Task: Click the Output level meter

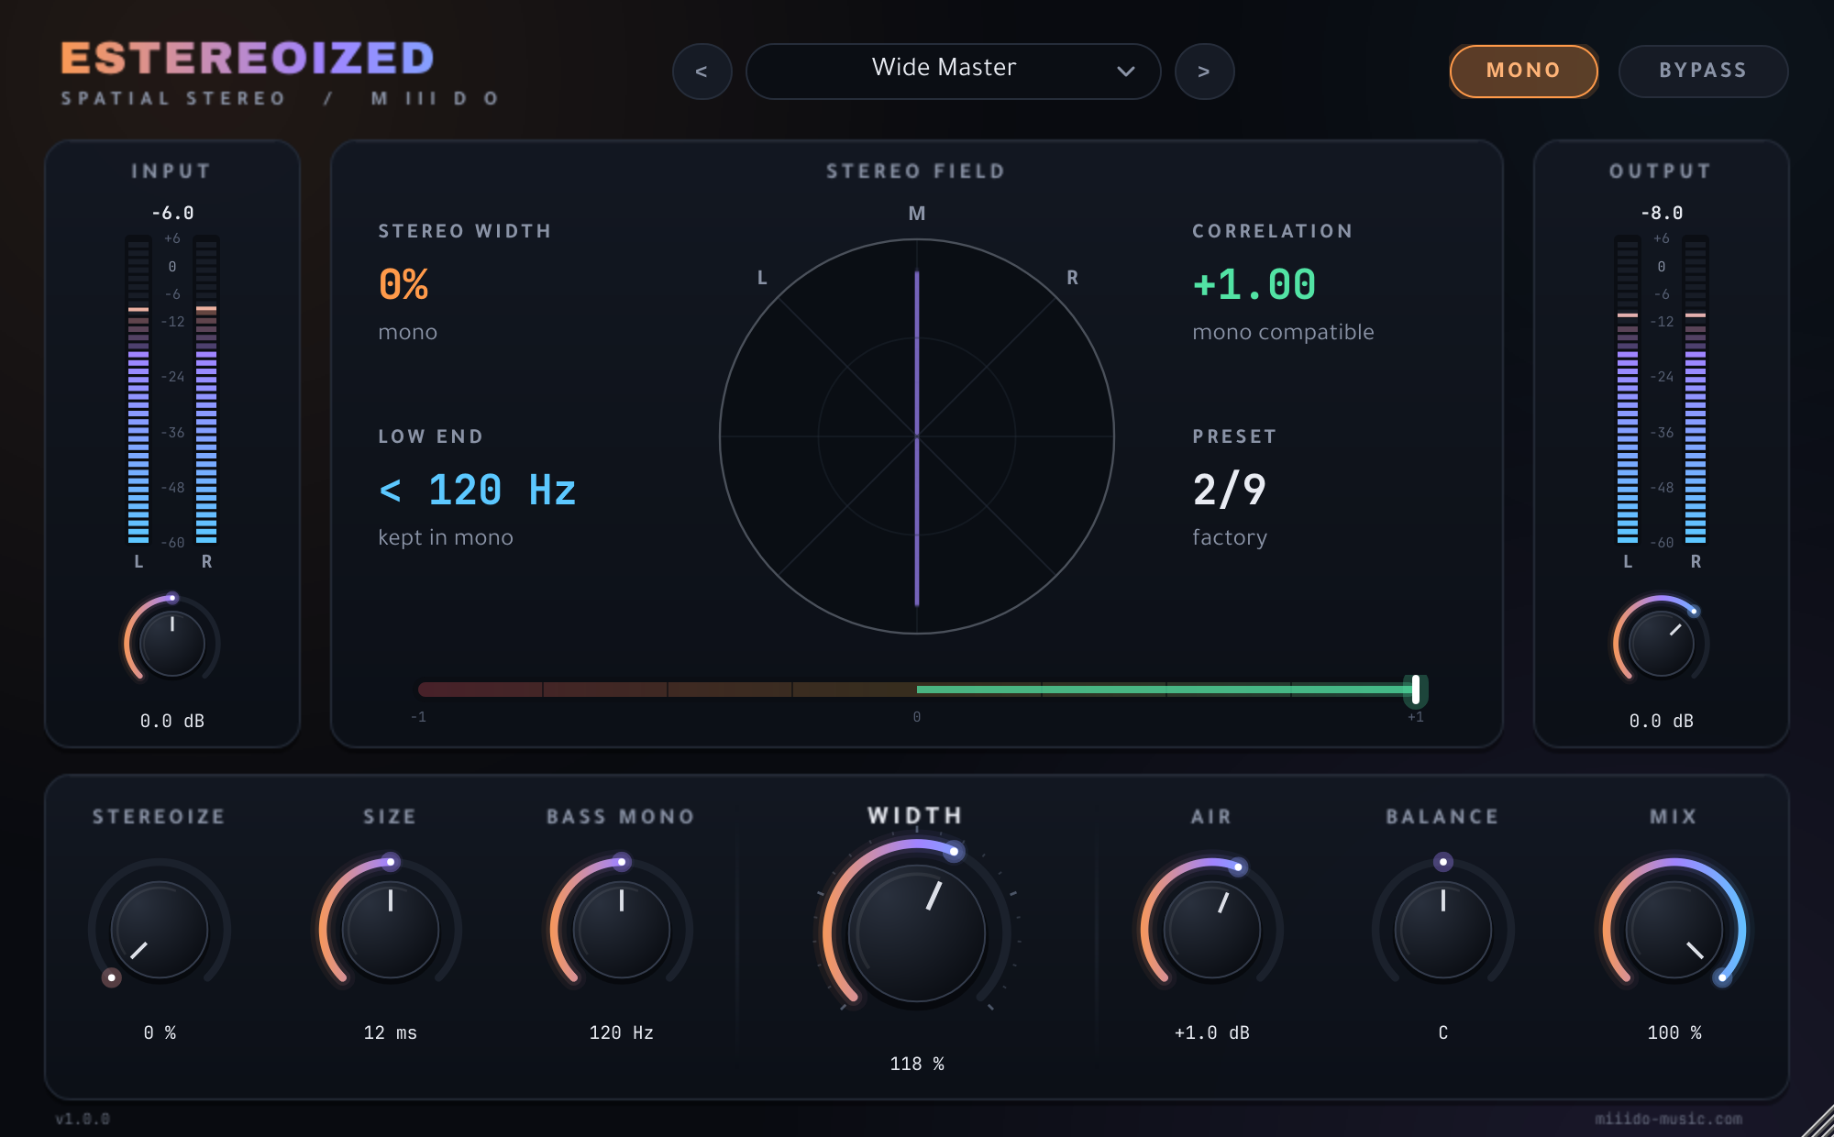Action: click(1661, 389)
